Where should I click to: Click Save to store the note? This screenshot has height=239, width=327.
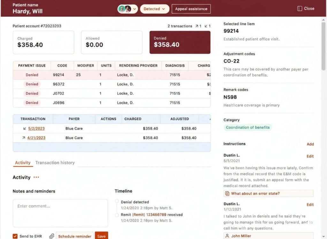[101, 236]
